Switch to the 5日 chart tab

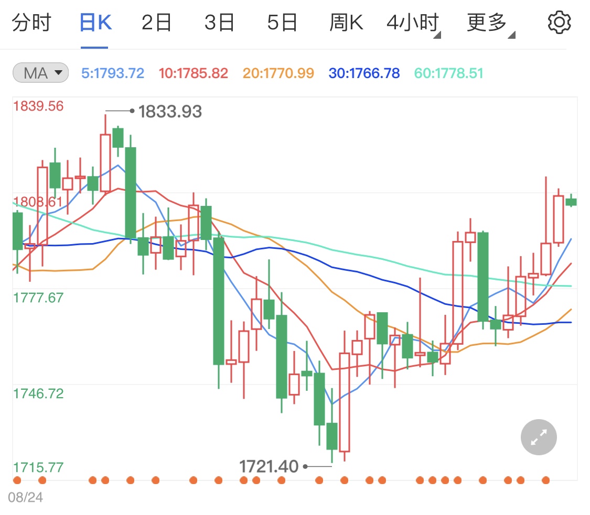pos(282,23)
